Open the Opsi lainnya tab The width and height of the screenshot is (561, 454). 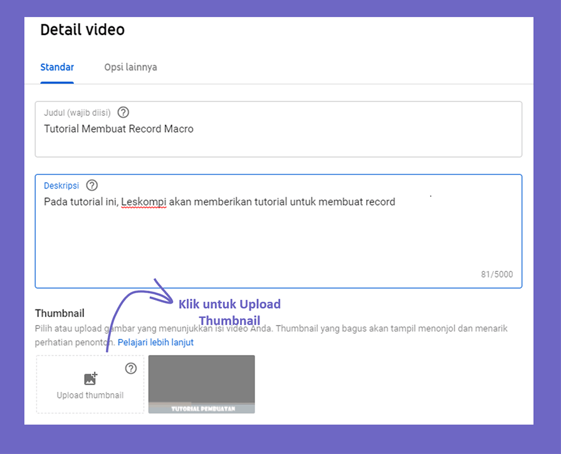[x=130, y=67]
